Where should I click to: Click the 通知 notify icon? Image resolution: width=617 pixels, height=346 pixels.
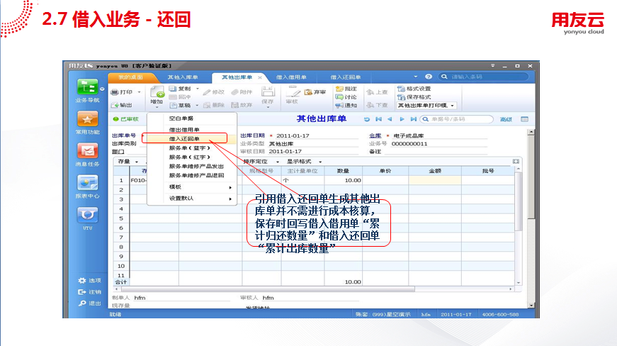339,105
